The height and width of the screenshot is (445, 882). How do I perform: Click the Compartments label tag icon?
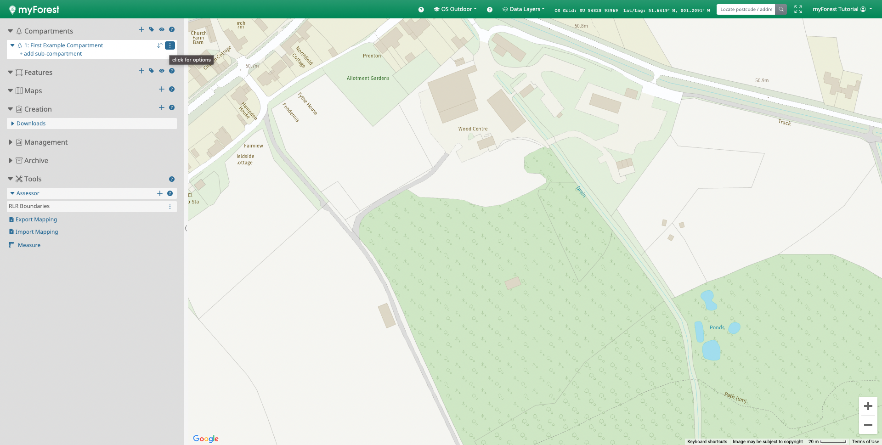(x=152, y=30)
